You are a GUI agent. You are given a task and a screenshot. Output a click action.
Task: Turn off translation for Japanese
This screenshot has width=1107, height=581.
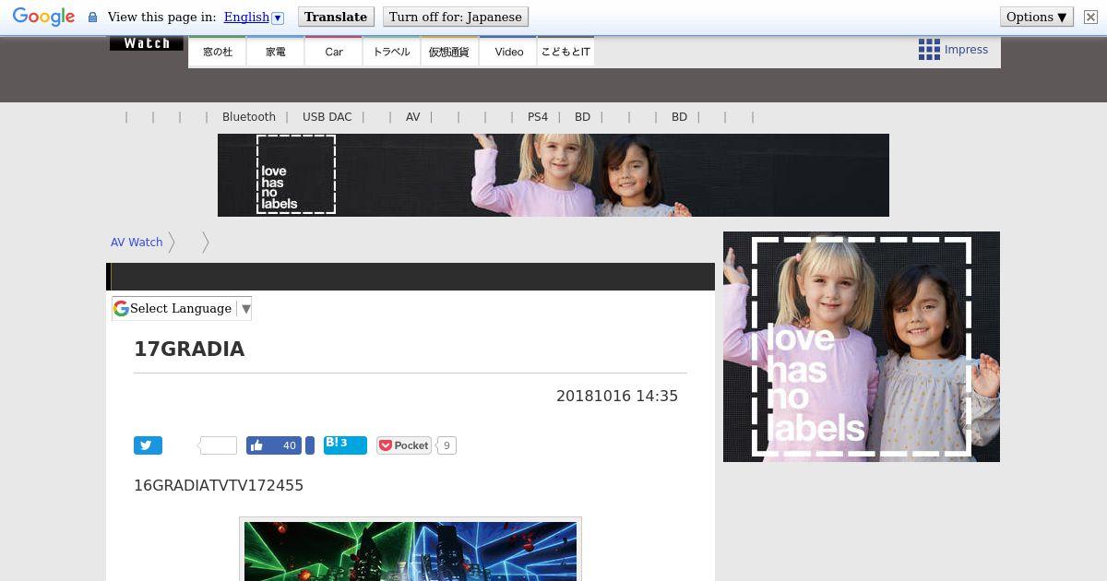click(x=456, y=17)
